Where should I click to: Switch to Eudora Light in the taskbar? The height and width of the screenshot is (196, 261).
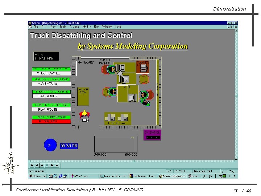click(201, 176)
